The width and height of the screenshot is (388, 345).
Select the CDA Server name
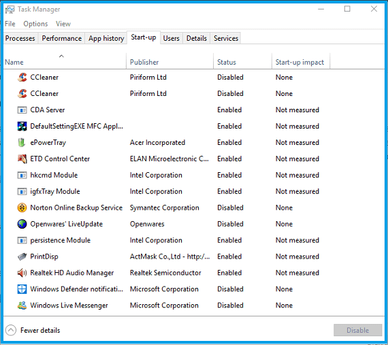coord(48,110)
